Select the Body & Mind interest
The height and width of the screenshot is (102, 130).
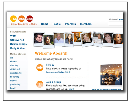click(18, 48)
